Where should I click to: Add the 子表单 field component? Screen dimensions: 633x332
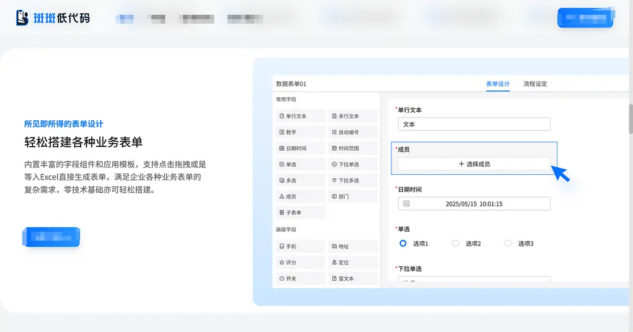tap(300, 212)
